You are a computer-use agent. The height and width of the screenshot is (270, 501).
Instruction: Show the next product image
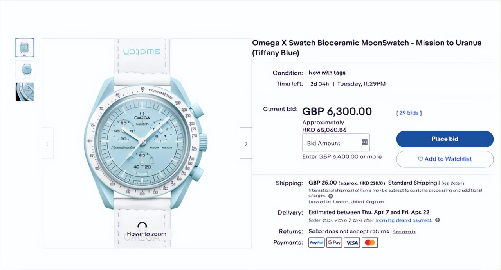click(x=246, y=144)
